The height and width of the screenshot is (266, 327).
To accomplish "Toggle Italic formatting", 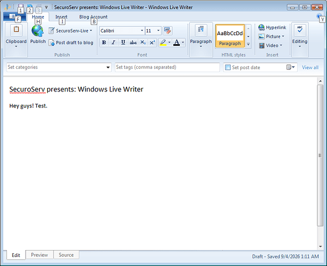I will coord(113,43).
